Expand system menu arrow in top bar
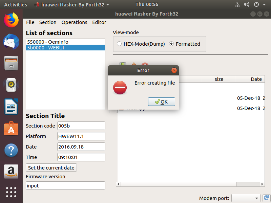271x203 pixels. [264, 5]
